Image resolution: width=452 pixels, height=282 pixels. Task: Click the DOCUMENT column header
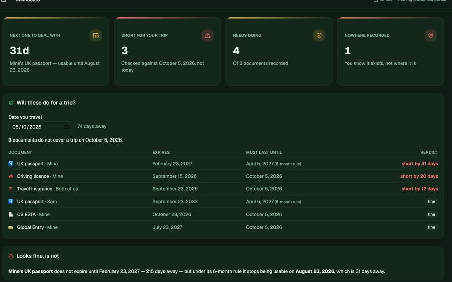pos(20,152)
